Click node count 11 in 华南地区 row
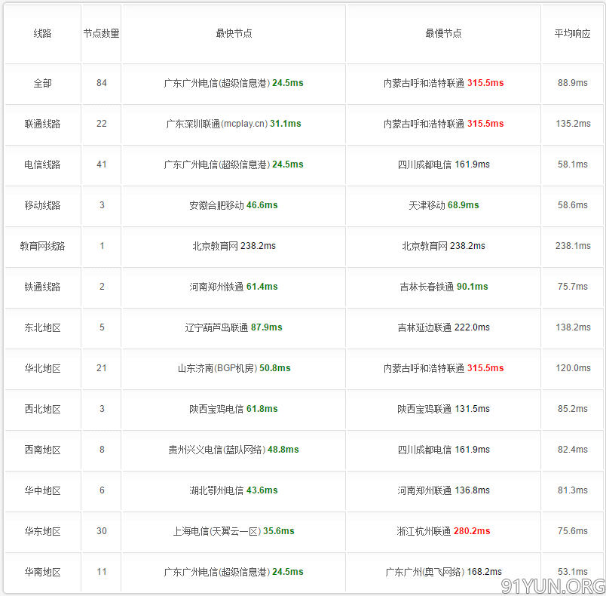Viewport: 606px width, 596px height. pyautogui.click(x=102, y=572)
